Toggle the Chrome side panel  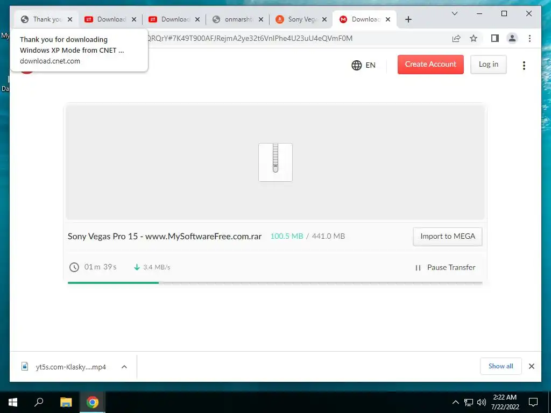click(495, 38)
